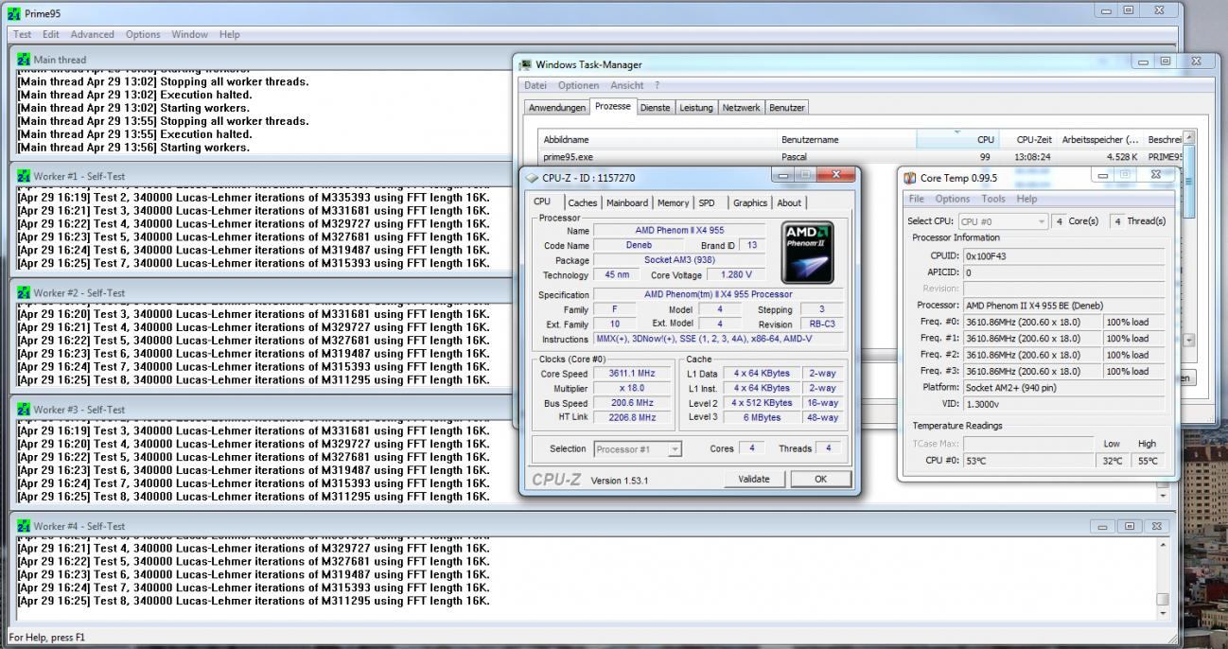
Task: Open the Mainboard tab in CPU-Z
Action: tap(627, 202)
